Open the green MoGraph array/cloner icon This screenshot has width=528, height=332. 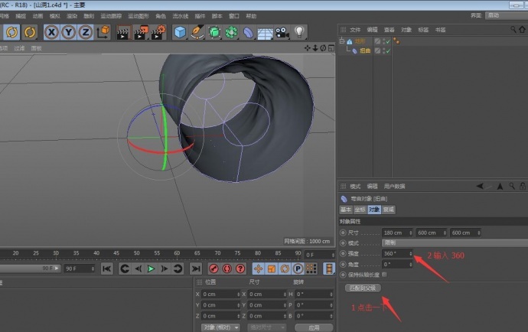(x=231, y=32)
